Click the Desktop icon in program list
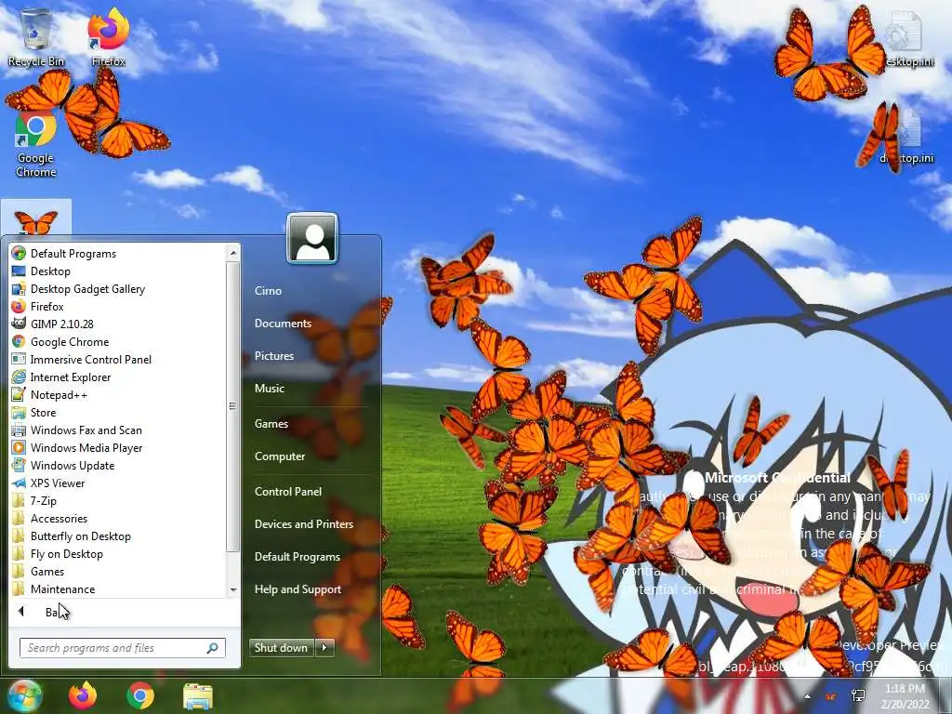The width and height of the screenshot is (952, 714). [19, 271]
